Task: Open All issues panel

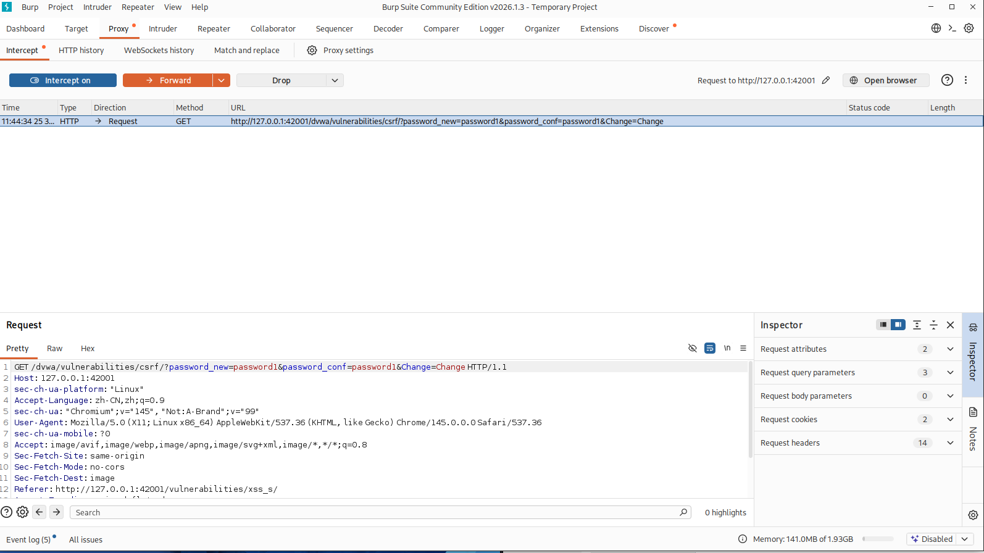Action: 86,539
